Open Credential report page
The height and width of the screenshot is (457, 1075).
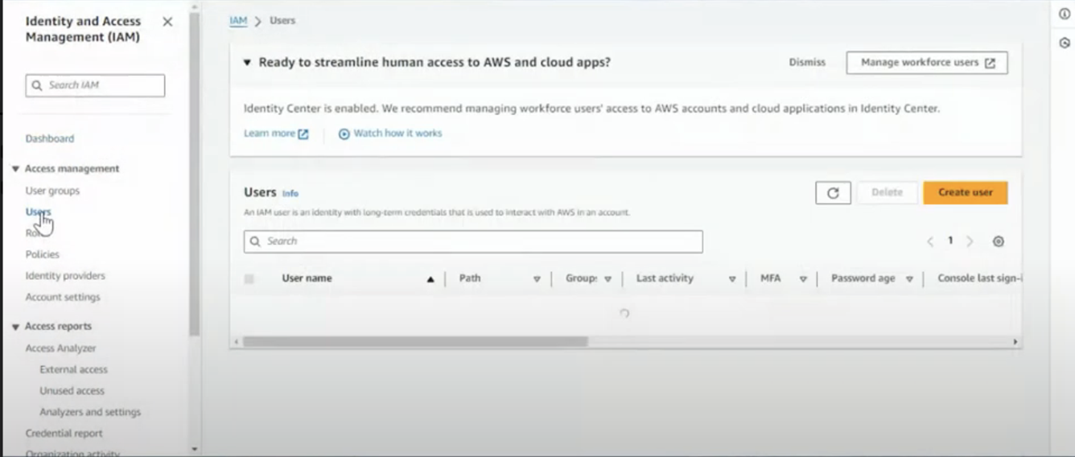(x=64, y=433)
